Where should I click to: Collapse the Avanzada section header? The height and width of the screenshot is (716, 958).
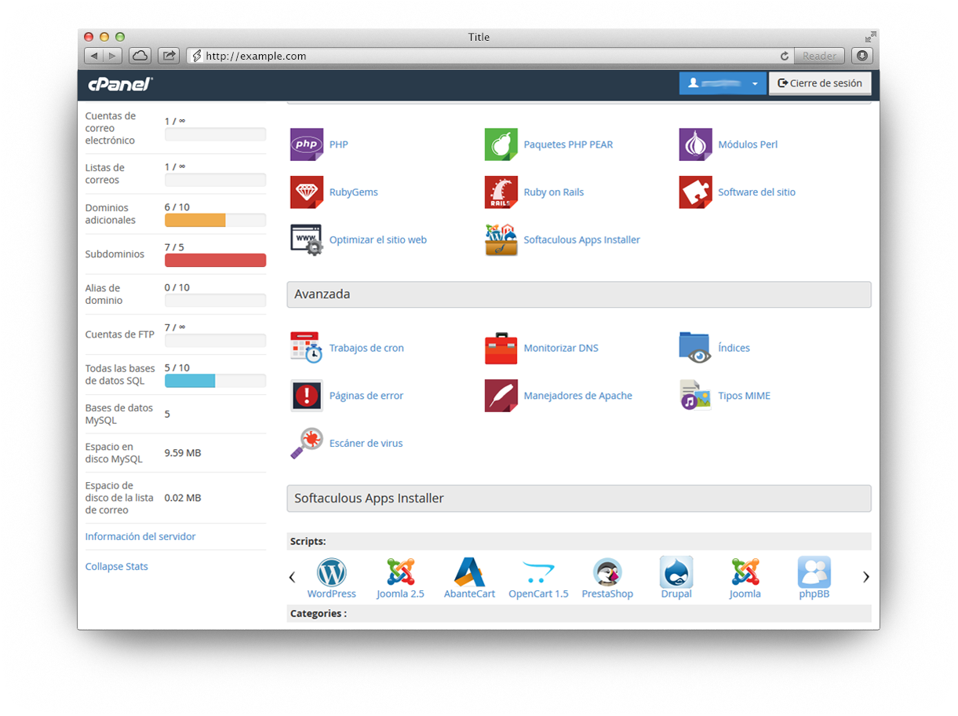pyautogui.click(x=579, y=294)
